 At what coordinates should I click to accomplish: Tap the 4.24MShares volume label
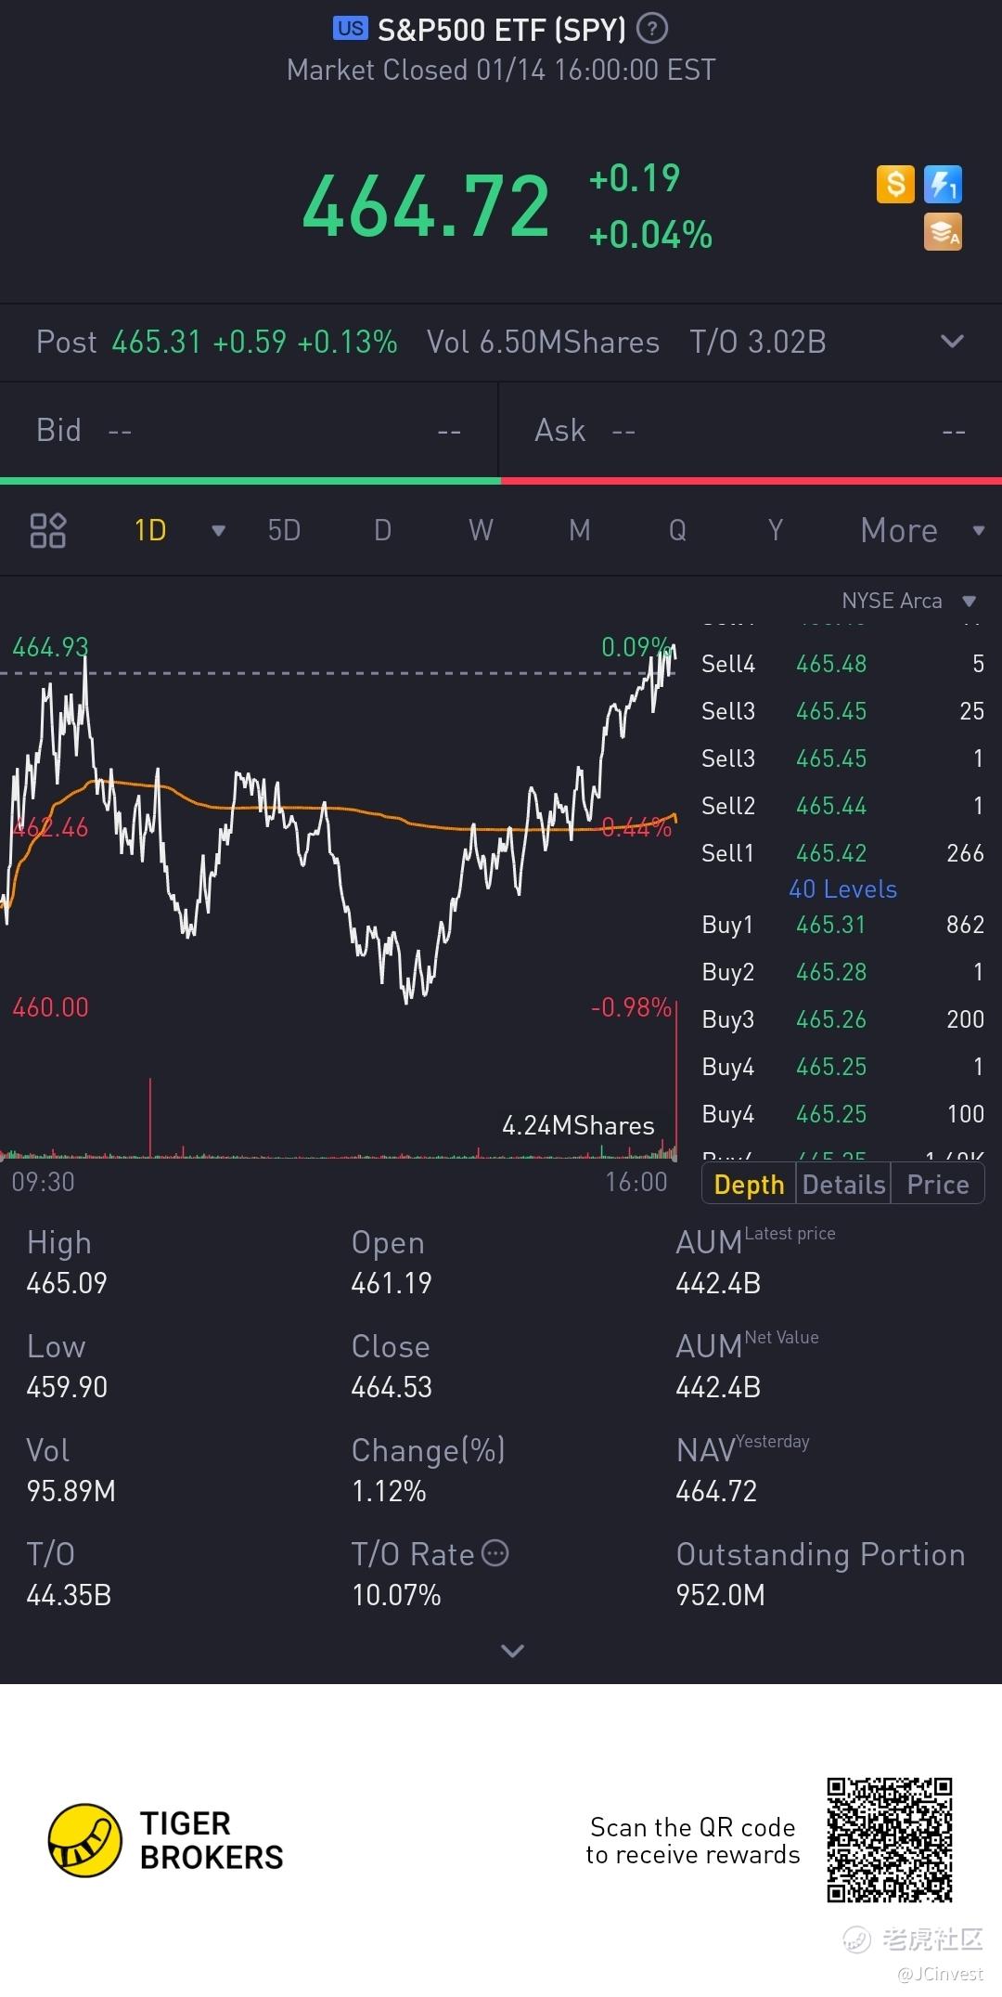pos(578,1125)
